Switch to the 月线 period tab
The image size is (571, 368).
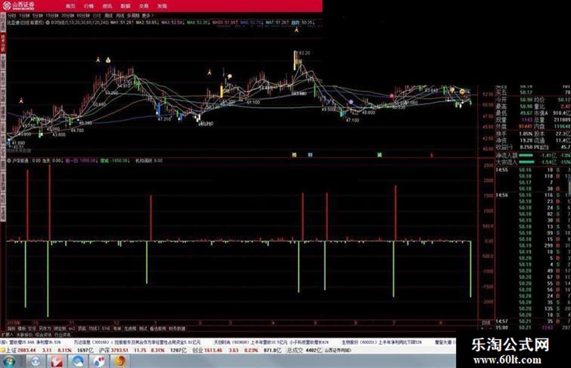(120, 16)
